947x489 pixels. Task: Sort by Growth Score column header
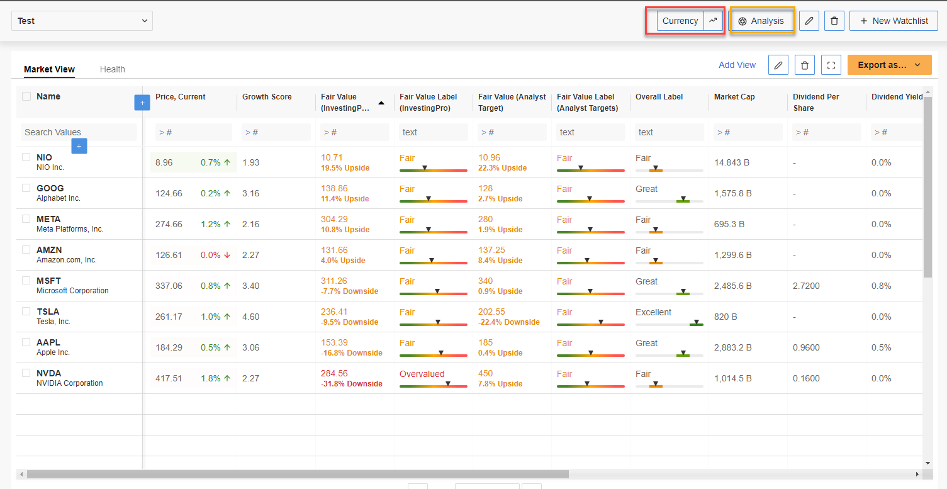point(267,97)
